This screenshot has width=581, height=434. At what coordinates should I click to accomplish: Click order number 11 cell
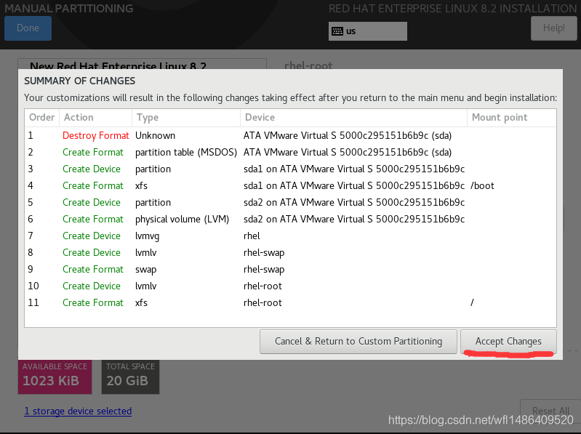(x=33, y=302)
